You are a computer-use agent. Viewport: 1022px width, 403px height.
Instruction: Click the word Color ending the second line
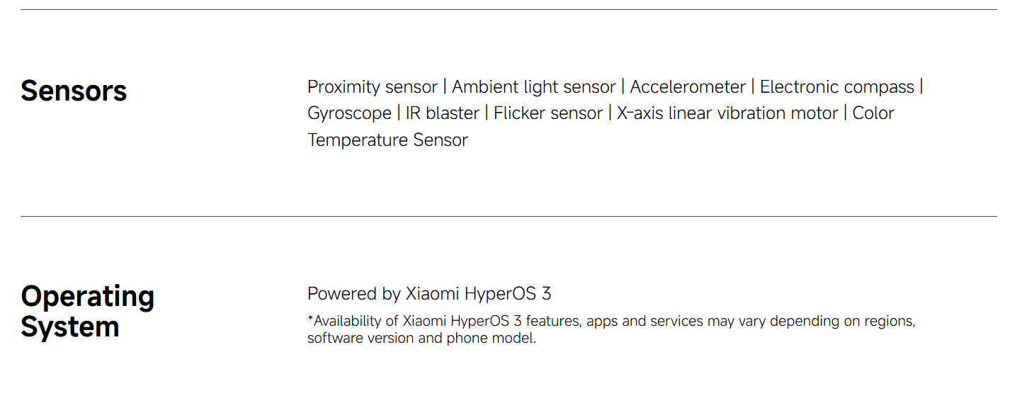point(873,113)
